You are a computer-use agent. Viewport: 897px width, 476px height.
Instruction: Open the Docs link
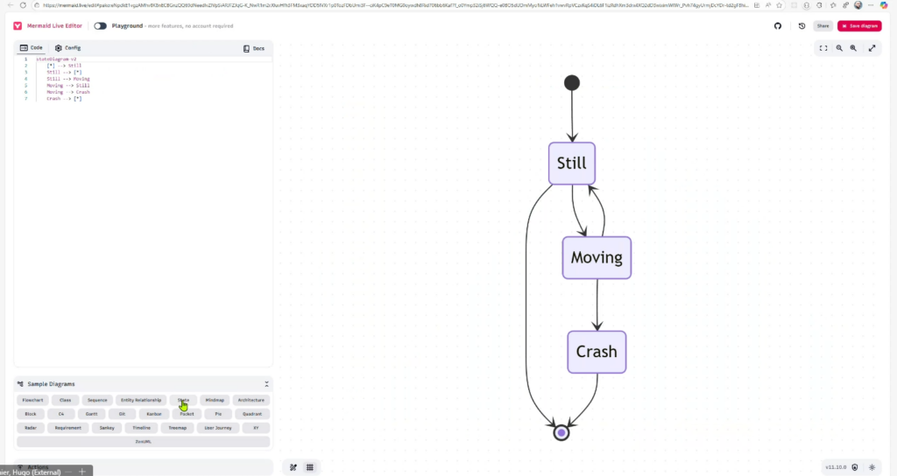click(254, 49)
